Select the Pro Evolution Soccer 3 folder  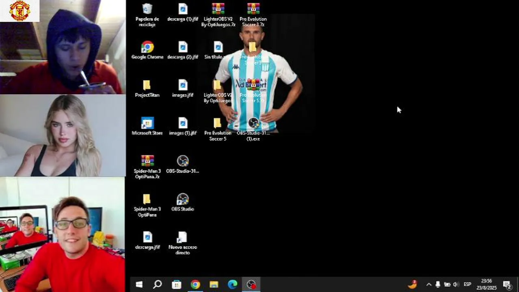pos(253,53)
